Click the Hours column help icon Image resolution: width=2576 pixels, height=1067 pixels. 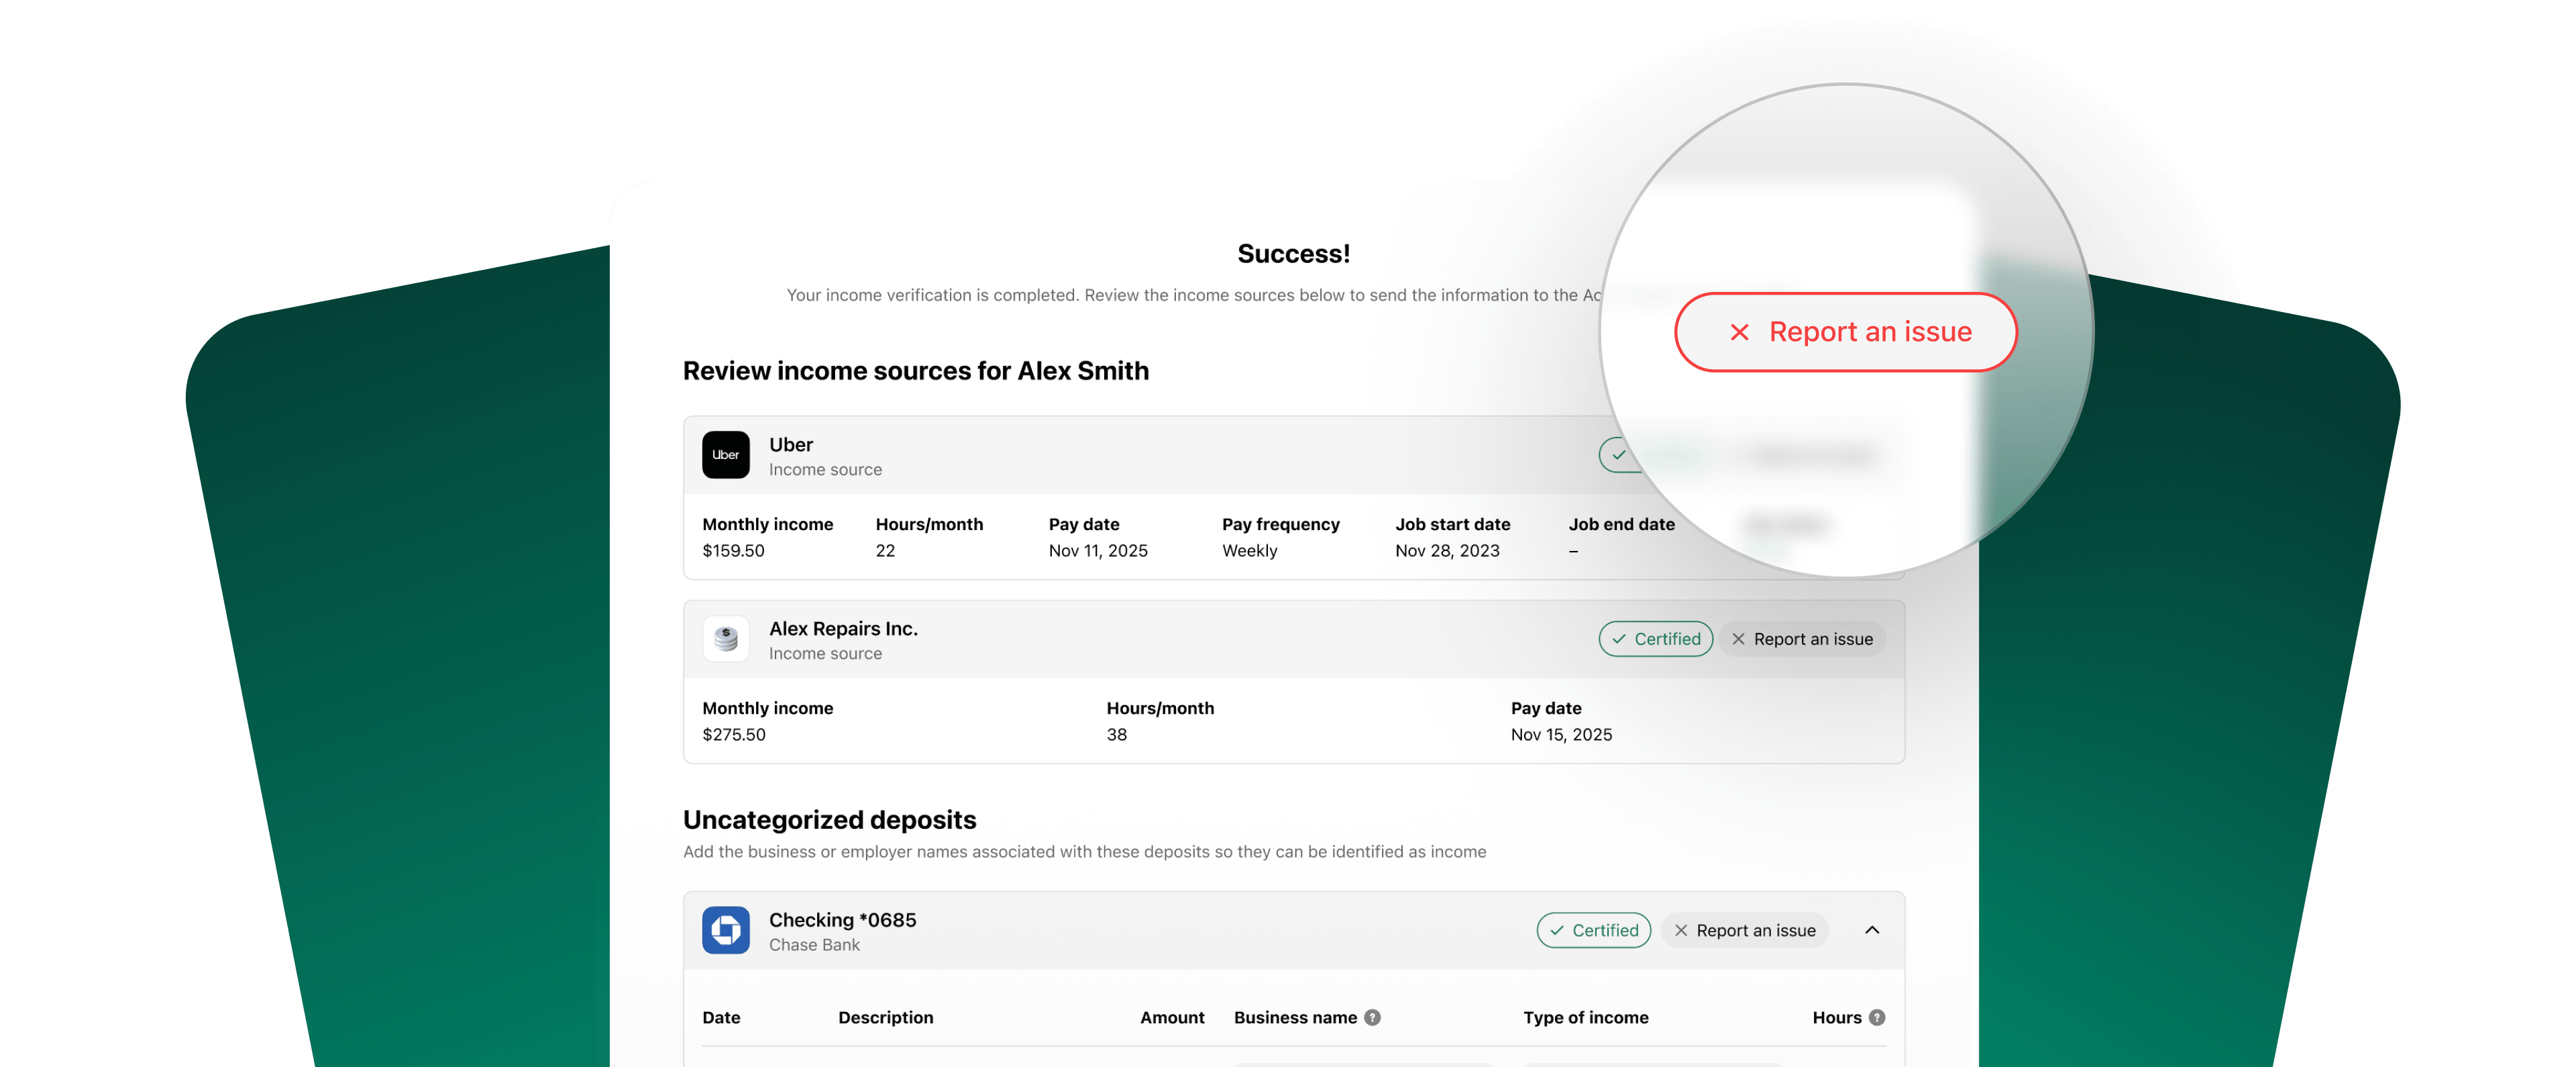coord(1876,1017)
